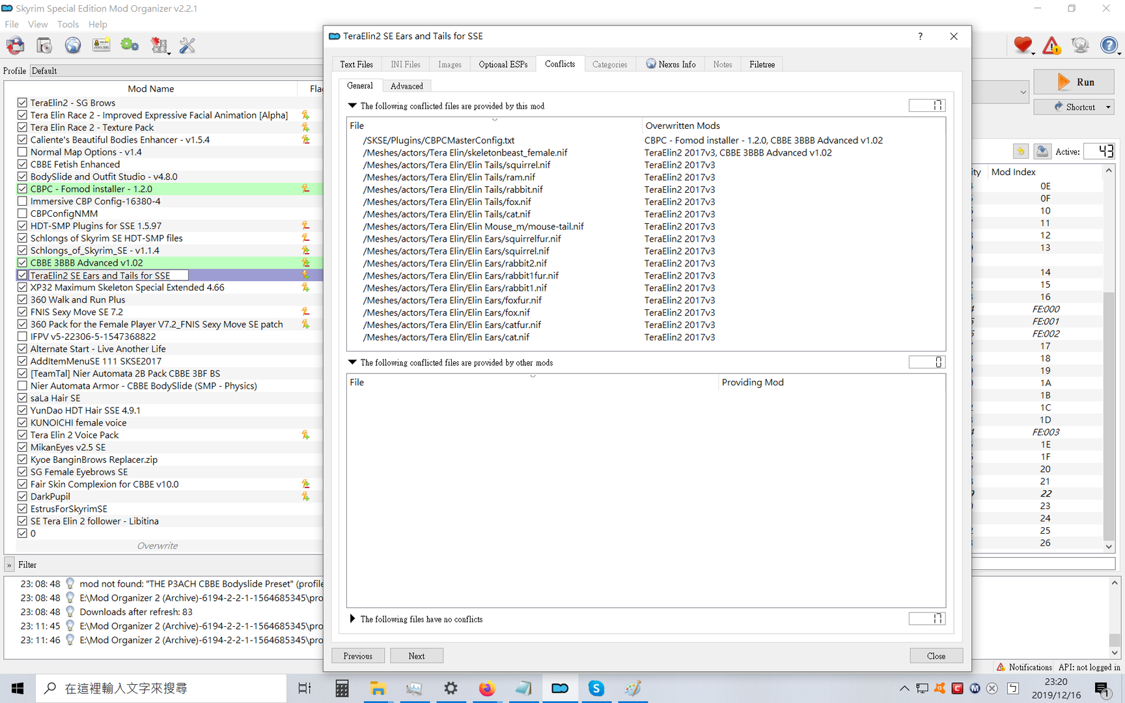The image size is (1125, 703).
Task: Open the Tools puzzle piece icon
Action: 159,46
